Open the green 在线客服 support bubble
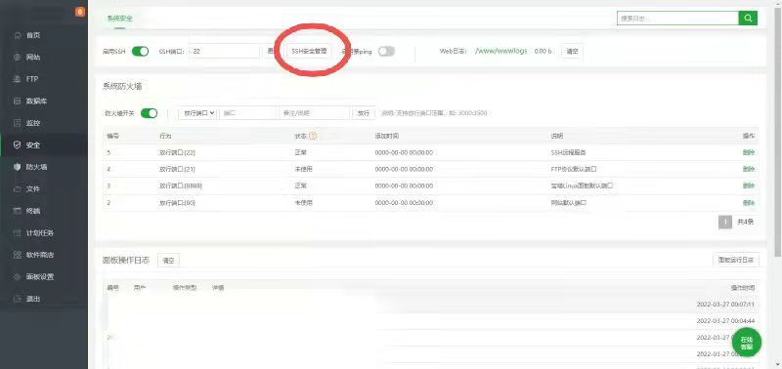Image resolution: width=782 pixels, height=369 pixels. coord(747,343)
